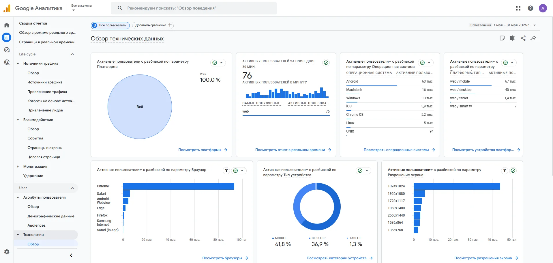Open the Home icon in left rail
Screen dimensions: 553x263
click(7, 25)
